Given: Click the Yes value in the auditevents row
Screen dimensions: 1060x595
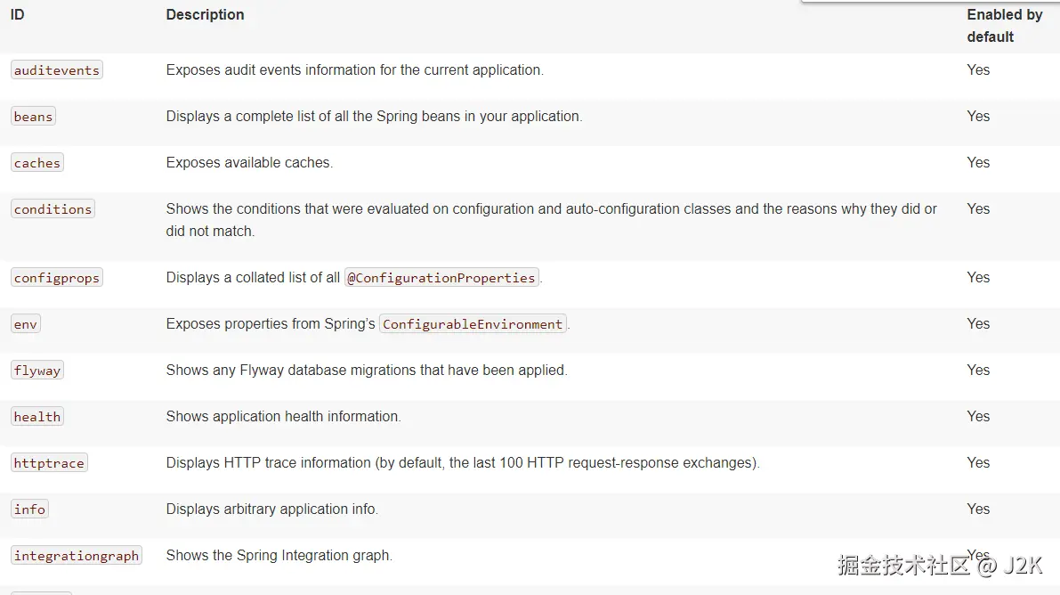Looking at the screenshot, I should click(978, 69).
